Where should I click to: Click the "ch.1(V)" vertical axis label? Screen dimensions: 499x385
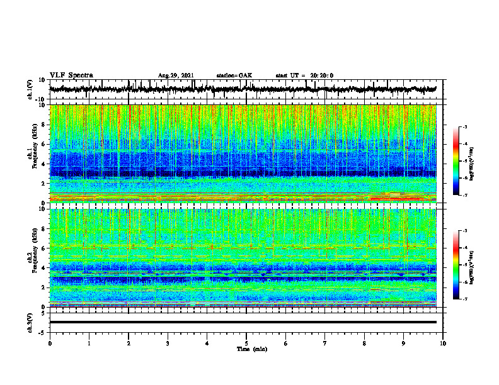pos(30,89)
